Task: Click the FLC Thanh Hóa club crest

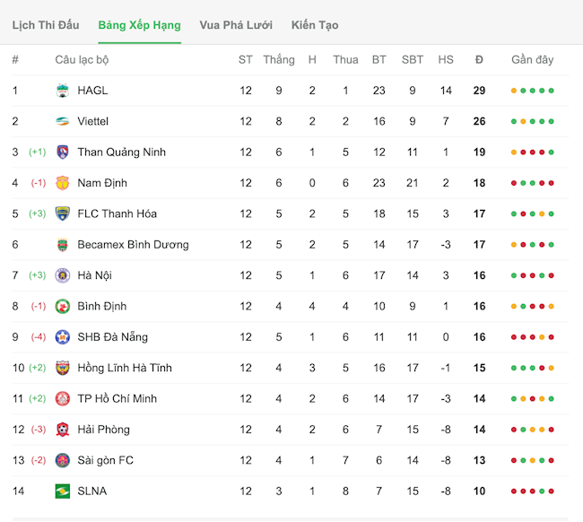Action: [x=63, y=213]
